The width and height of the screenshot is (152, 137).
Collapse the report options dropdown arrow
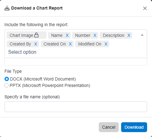(142, 35)
